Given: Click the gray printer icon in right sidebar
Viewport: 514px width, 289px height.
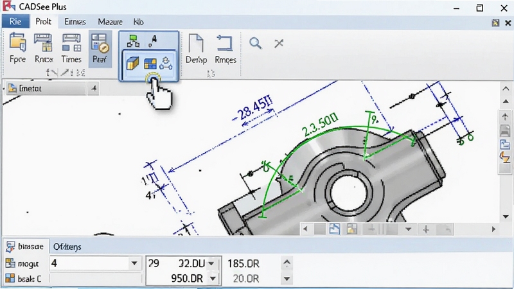Looking at the screenshot, I should point(505,131).
